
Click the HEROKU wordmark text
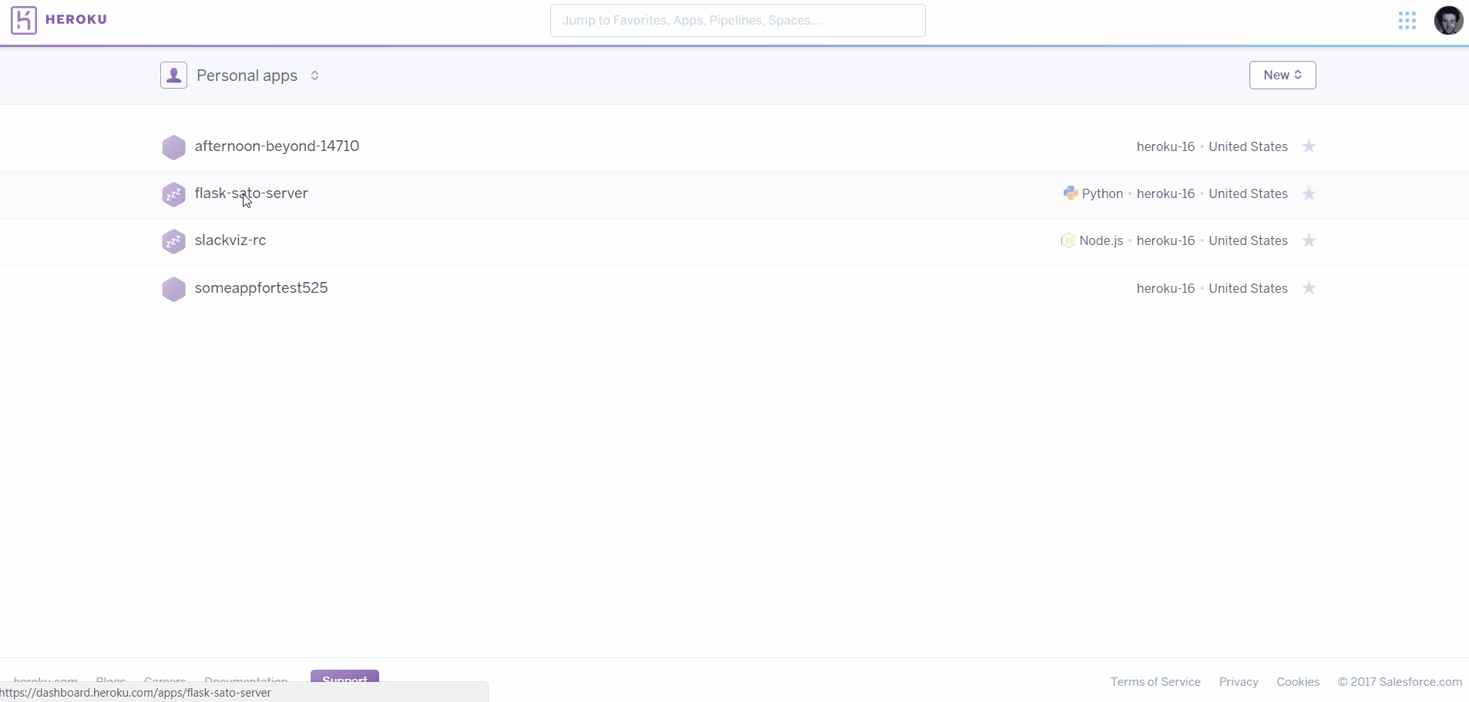pyautogui.click(x=76, y=20)
